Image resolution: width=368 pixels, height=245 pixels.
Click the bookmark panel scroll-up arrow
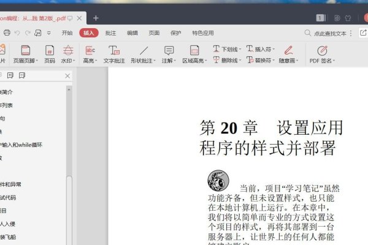pos(69,89)
